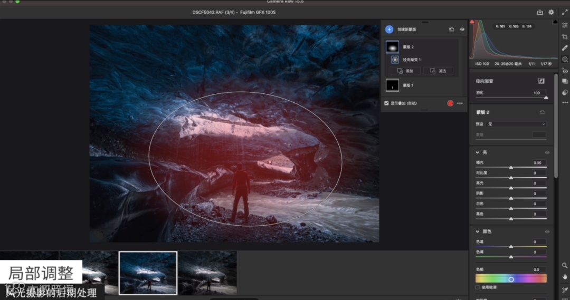Reset 蒙版 2 adjustments with the undo icon
Screen dimensions: 570x300
pyautogui.click(x=542, y=112)
